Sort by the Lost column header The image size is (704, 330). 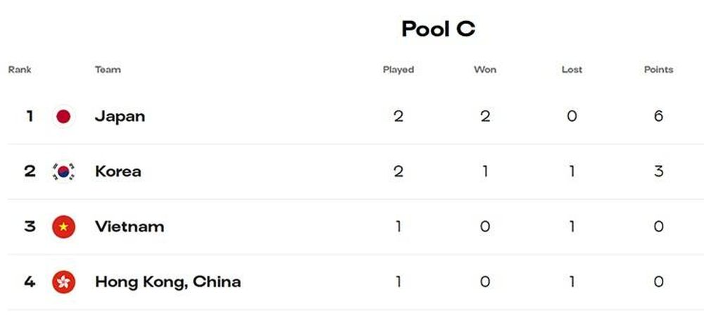click(x=572, y=70)
